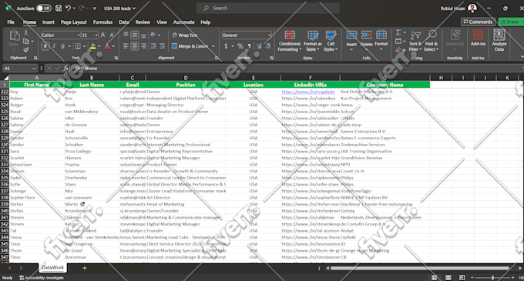Toggle Wrap Text
The width and height of the screenshot is (524, 281).
184,35
